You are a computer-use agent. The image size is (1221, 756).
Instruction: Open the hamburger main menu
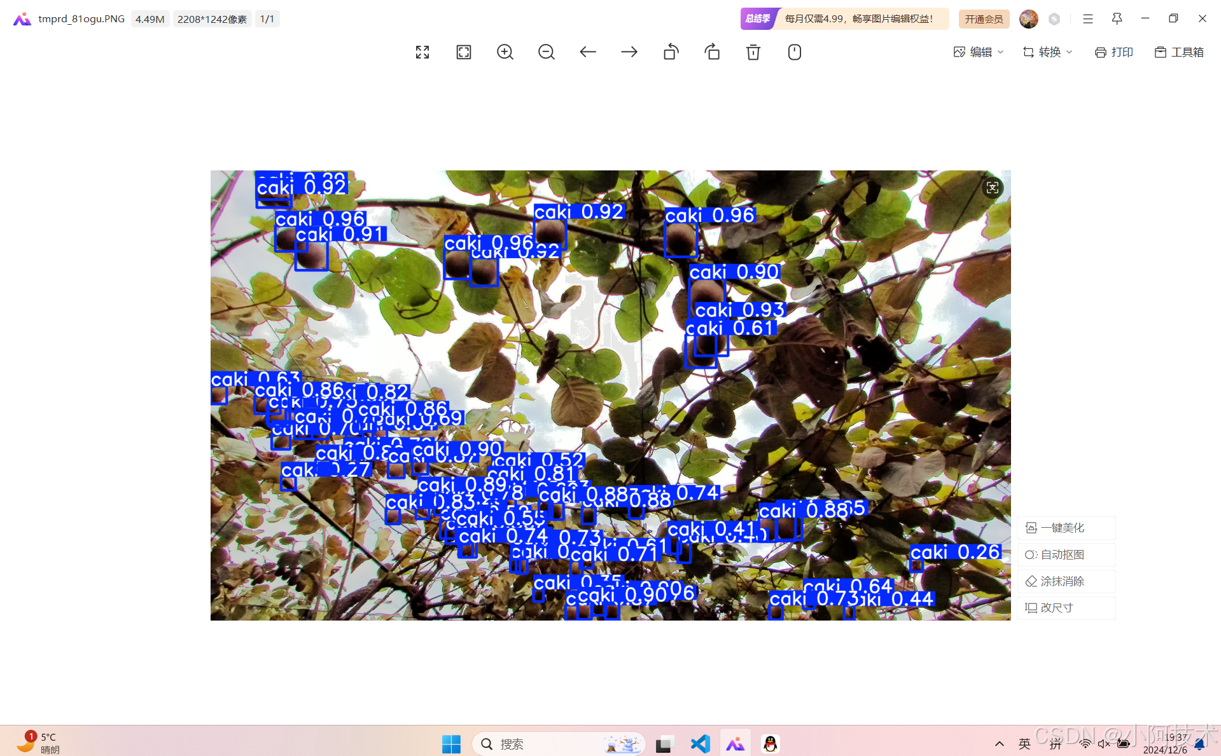coord(1088,19)
